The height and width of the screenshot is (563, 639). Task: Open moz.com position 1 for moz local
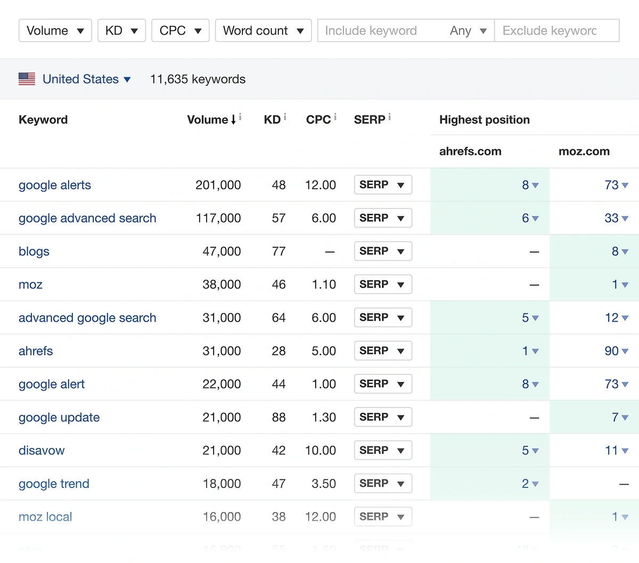[620, 516]
